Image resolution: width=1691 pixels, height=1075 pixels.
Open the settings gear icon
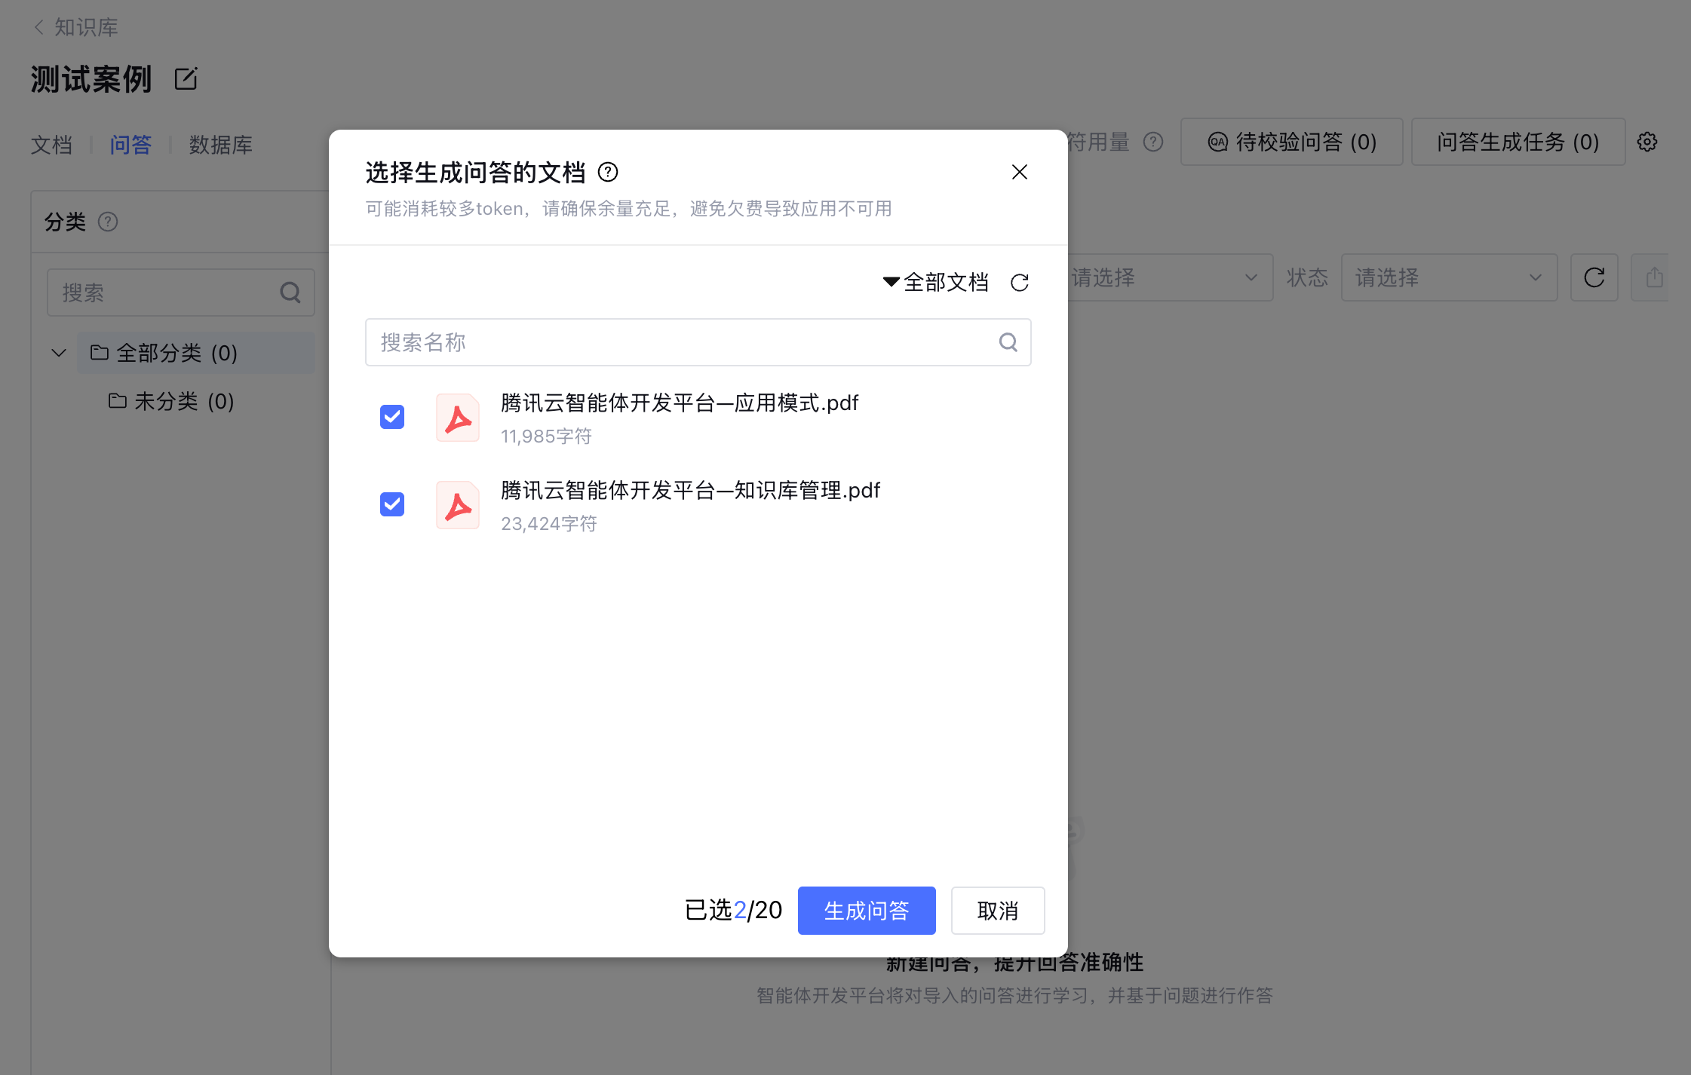click(x=1647, y=142)
